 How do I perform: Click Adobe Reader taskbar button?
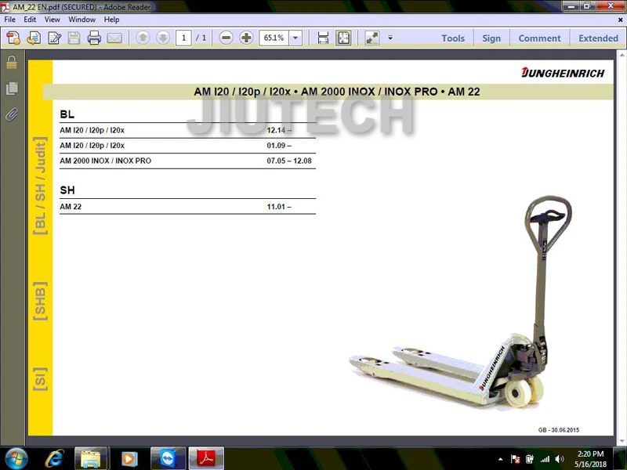206,458
